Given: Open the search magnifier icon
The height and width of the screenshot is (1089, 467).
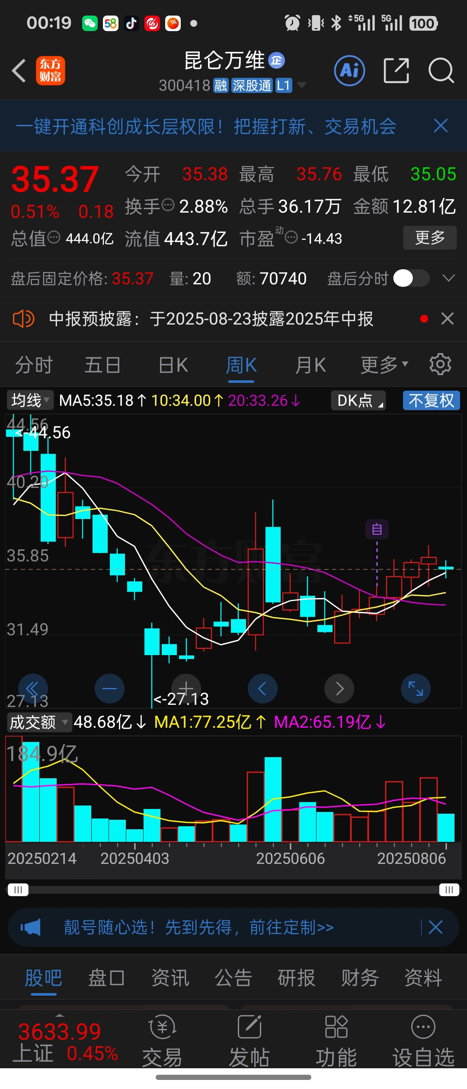Looking at the screenshot, I should coord(441,70).
